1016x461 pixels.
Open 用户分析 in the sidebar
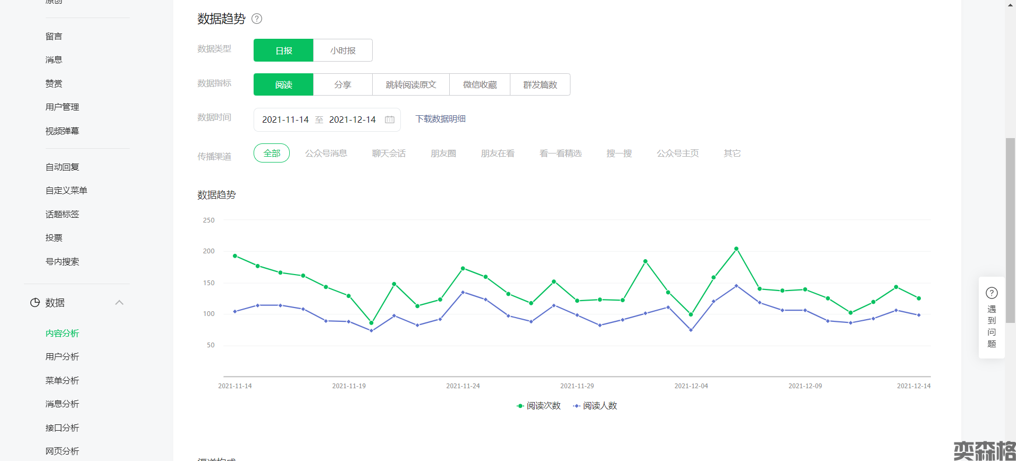(62, 357)
